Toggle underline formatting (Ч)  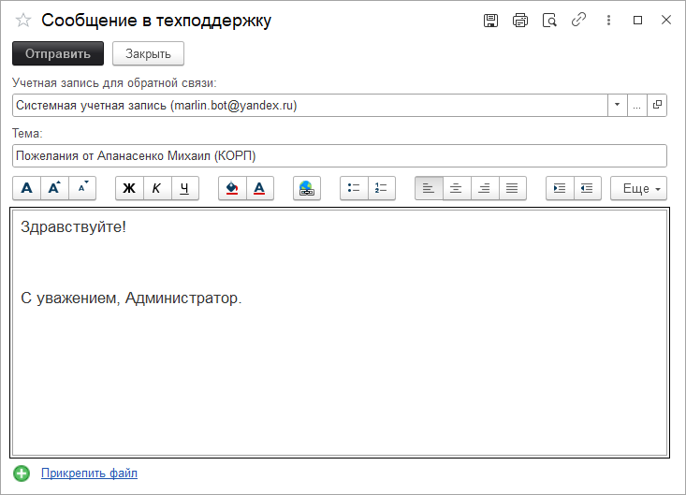pyautogui.click(x=184, y=188)
